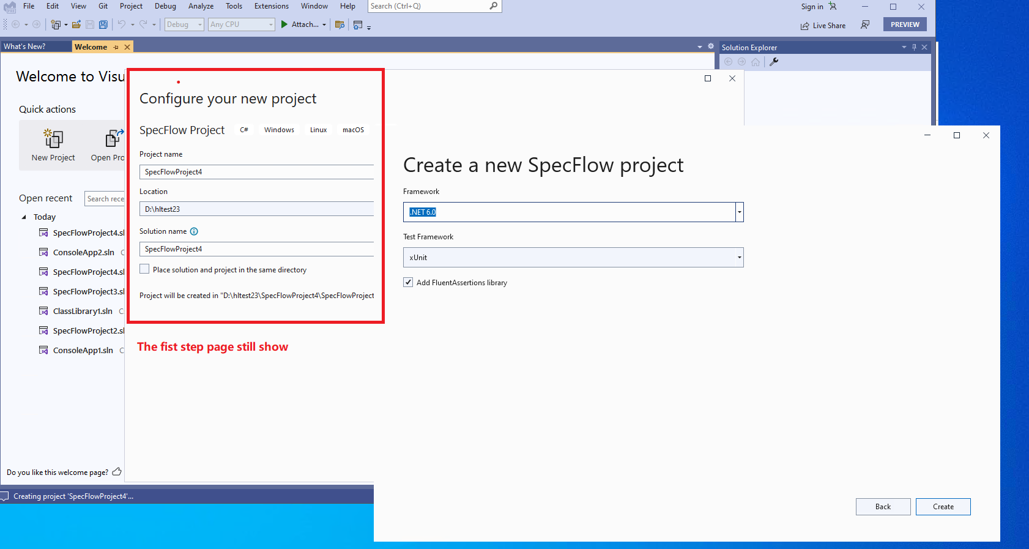Click the window layout icon after Find in Files

(358, 24)
